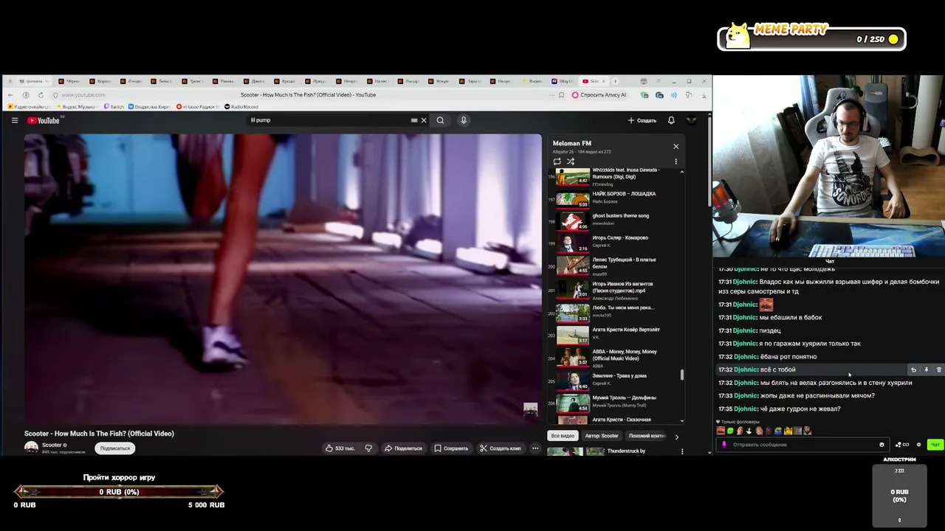Play 'ABBA - Money, Money, Money' video
This screenshot has height=531, width=945.
613,357
